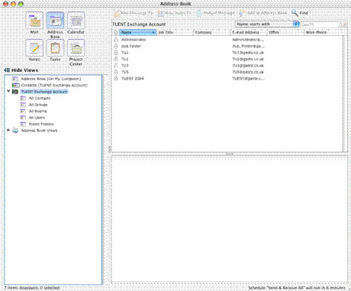Sort by E-mail Address column header
Image resolution: width=351 pixels, height=291 pixels.
(x=249, y=32)
